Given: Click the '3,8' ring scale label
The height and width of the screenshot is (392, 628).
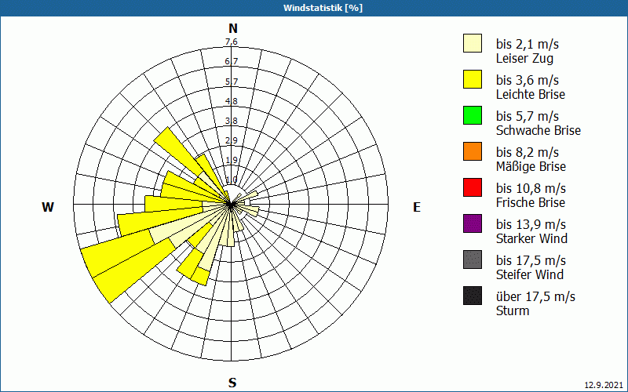Looking at the screenshot, I should pos(231,121).
